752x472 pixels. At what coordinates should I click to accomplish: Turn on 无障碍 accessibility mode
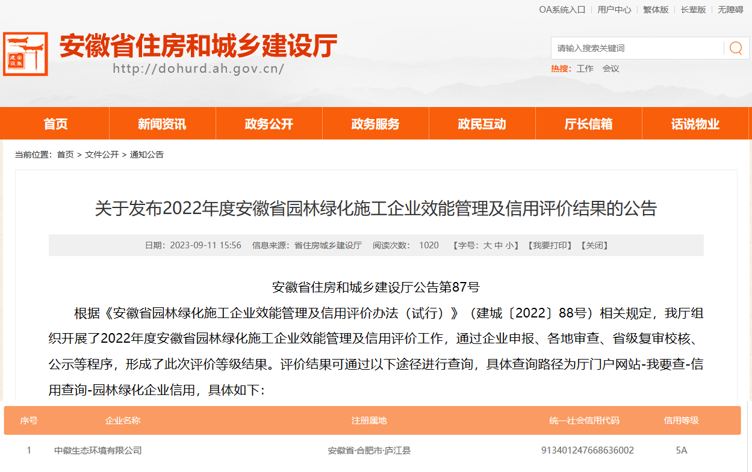(x=730, y=10)
